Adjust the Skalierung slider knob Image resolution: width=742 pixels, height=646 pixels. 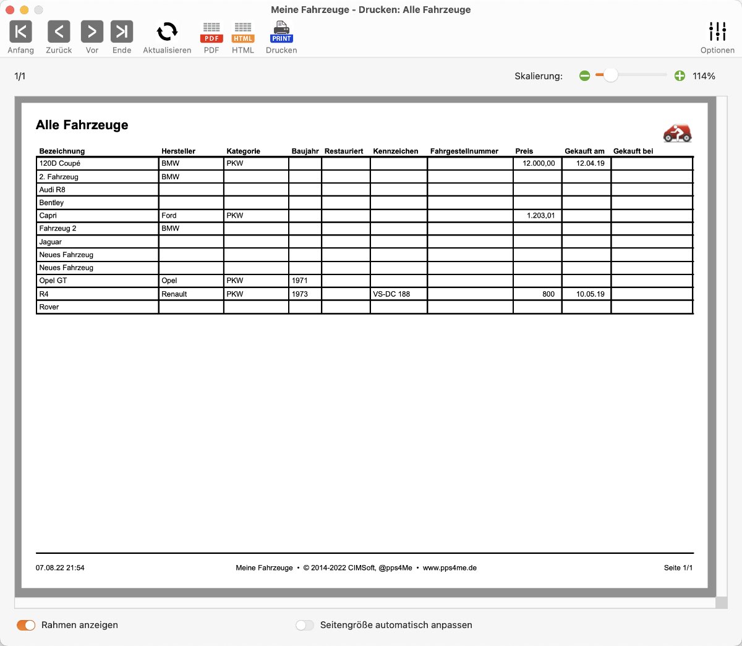click(610, 75)
